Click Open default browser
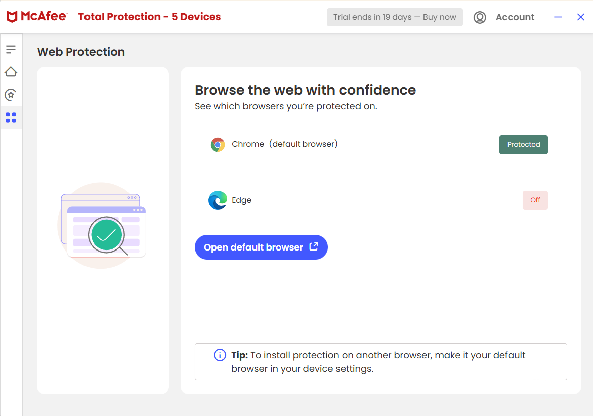The width and height of the screenshot is (593, 416). 261,247
